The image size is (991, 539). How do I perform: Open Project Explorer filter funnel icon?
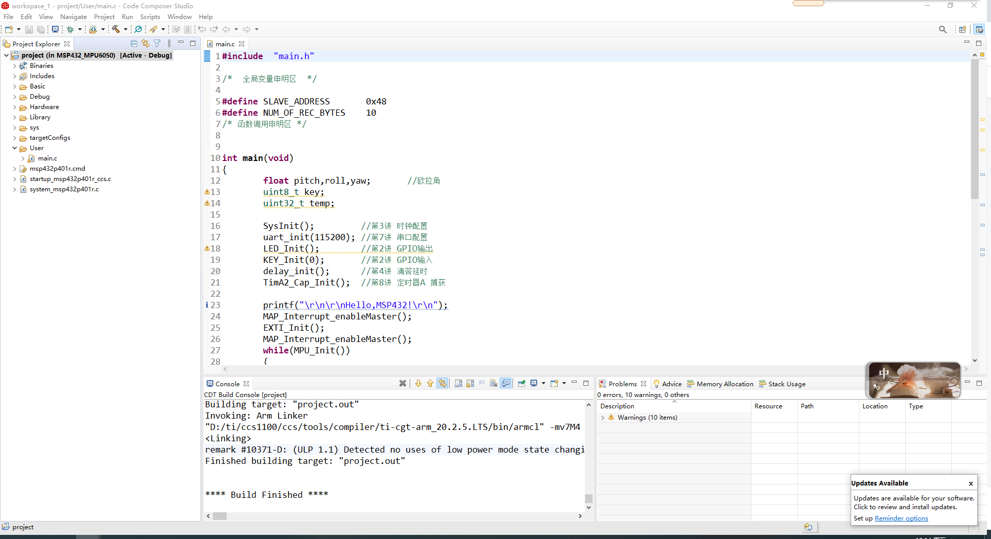(157, 44)
